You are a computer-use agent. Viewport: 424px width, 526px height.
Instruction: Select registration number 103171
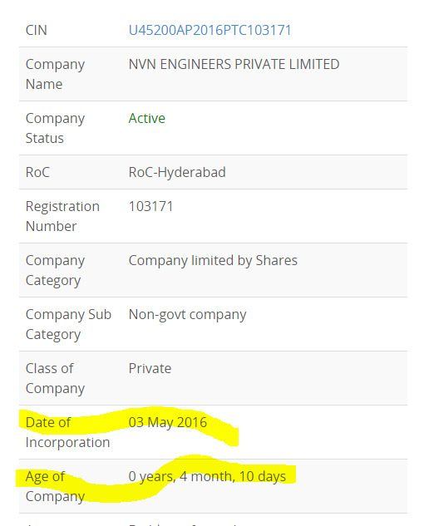pyautogui.click(x=150, y=206)
